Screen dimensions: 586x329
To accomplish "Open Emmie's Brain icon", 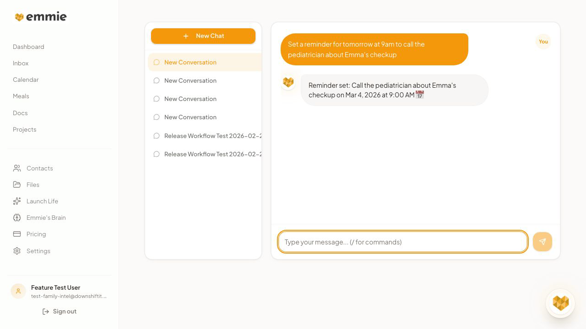I will point(17,218).
